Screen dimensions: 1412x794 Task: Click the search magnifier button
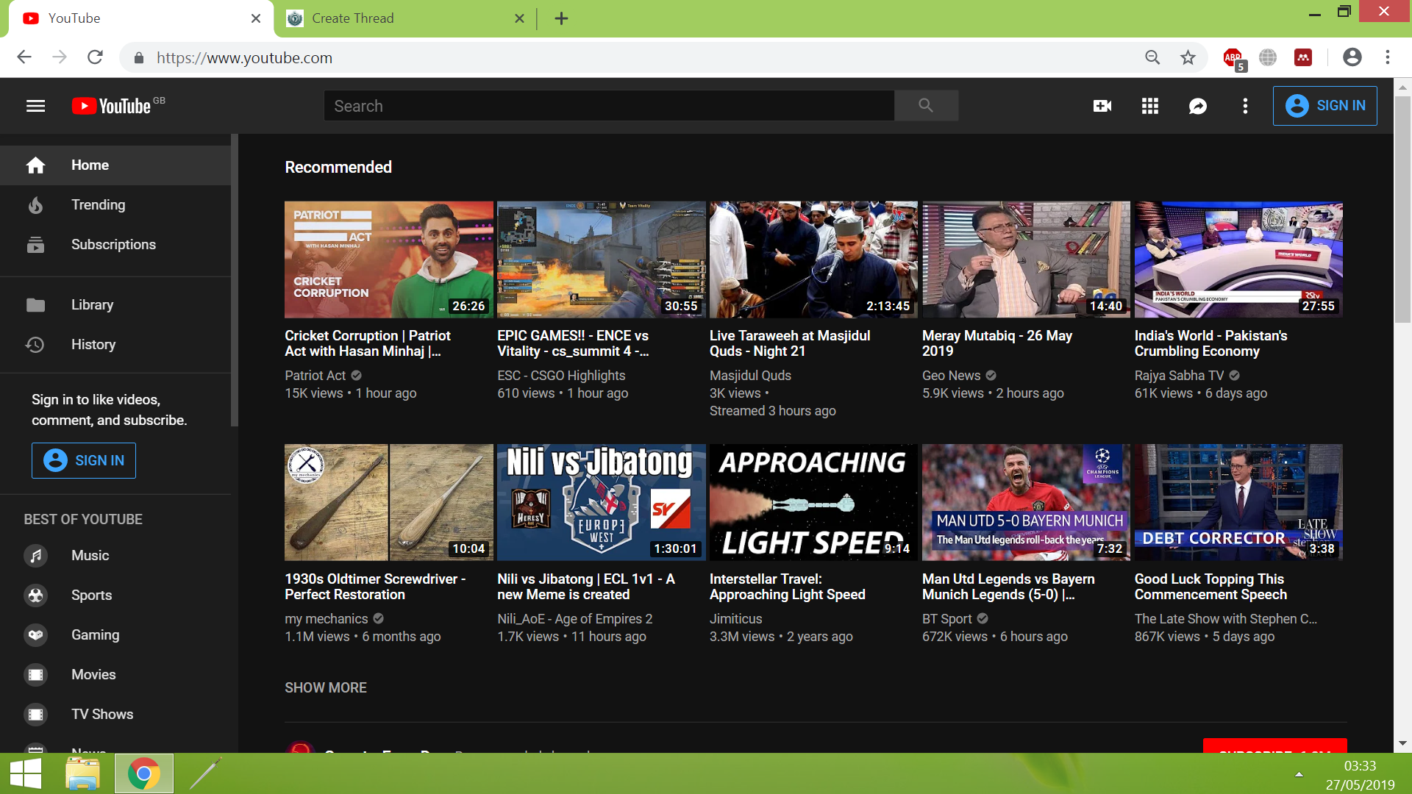pos(926,106)
